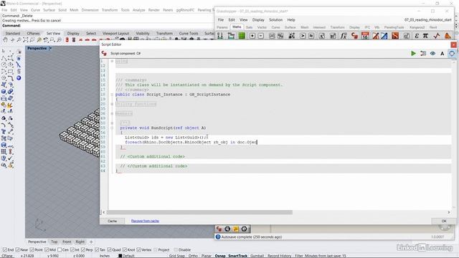The height and width of the screenshot is (258, 459).
Task: Toggle the Quad osnap checkbox
Action: pos(109,250)
